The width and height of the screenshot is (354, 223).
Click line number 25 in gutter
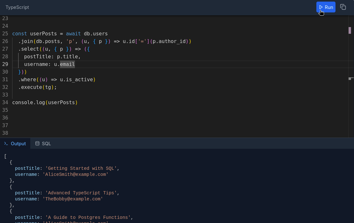coord(5,33)
